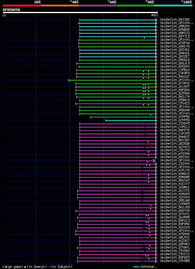Image resolution: width=195 pixels, height=269 pixels.
Task: Select the UniRef100_B9HBQ5 hit label
Action: (175, 30)
